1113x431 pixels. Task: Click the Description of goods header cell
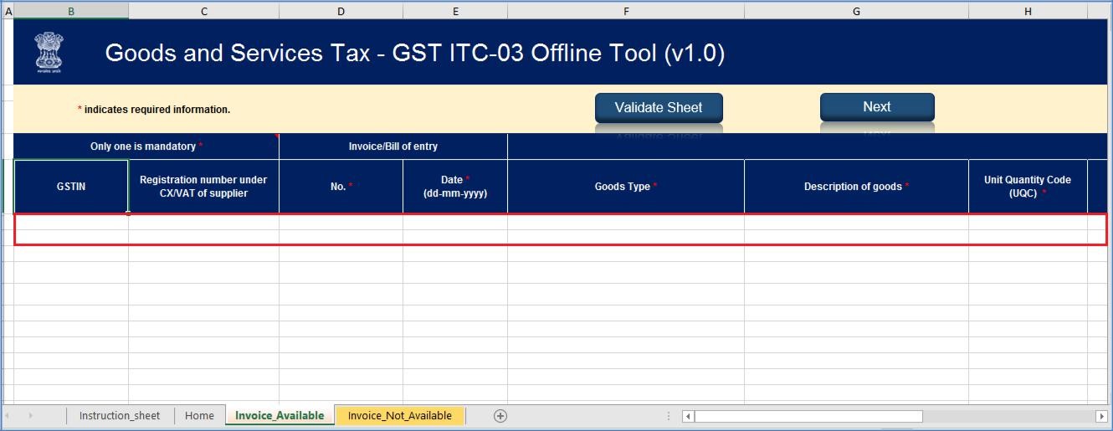[x=856, y=187]
